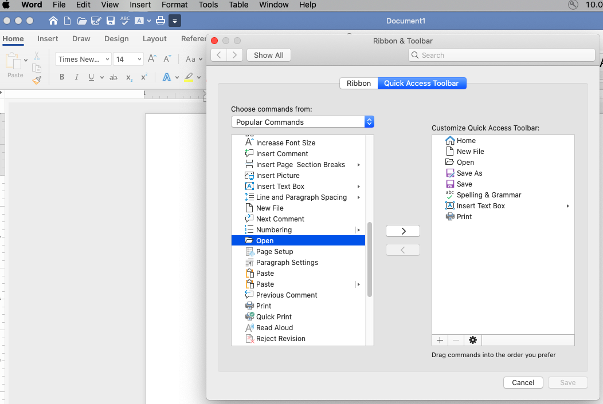Click the Increase Font Size icon in the ribbon
The height and width of the screenshot is (404, 603).
tap(152, 59)
